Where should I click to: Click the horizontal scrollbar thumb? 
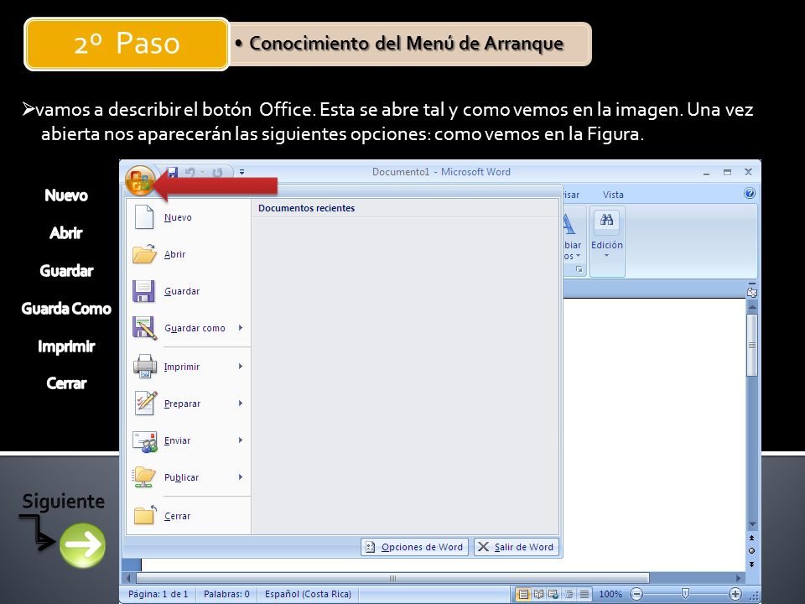tap(392, 578)
